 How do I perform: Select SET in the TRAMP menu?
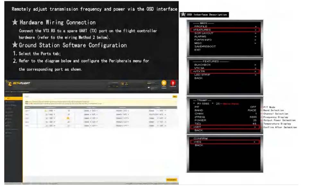coord(224,127)
